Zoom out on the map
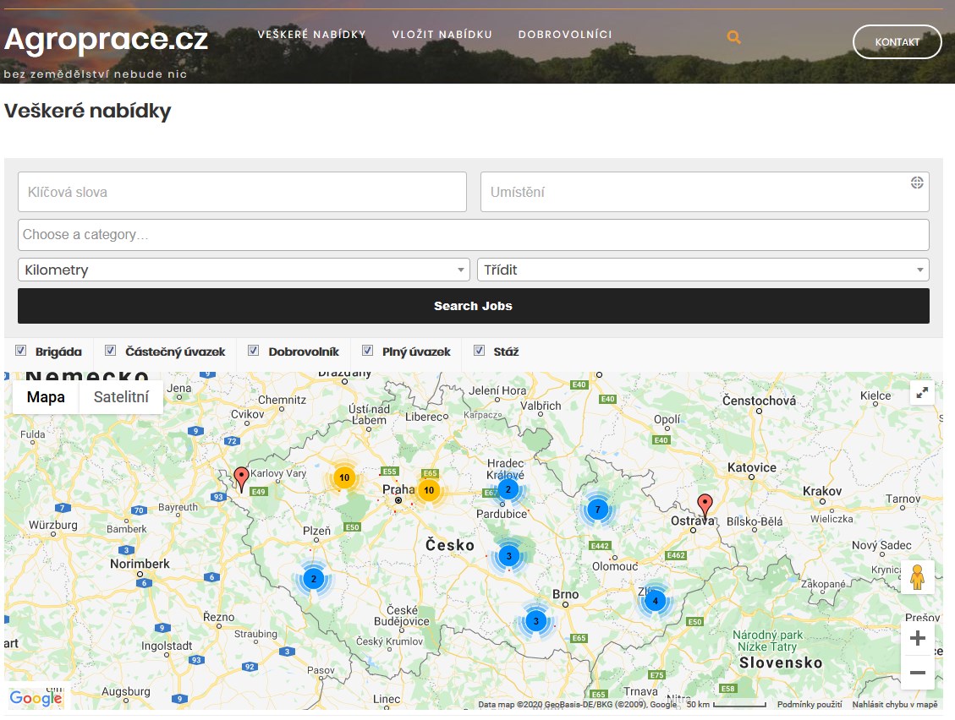This screenshot has height=720, width=955. tap(917, 674)
